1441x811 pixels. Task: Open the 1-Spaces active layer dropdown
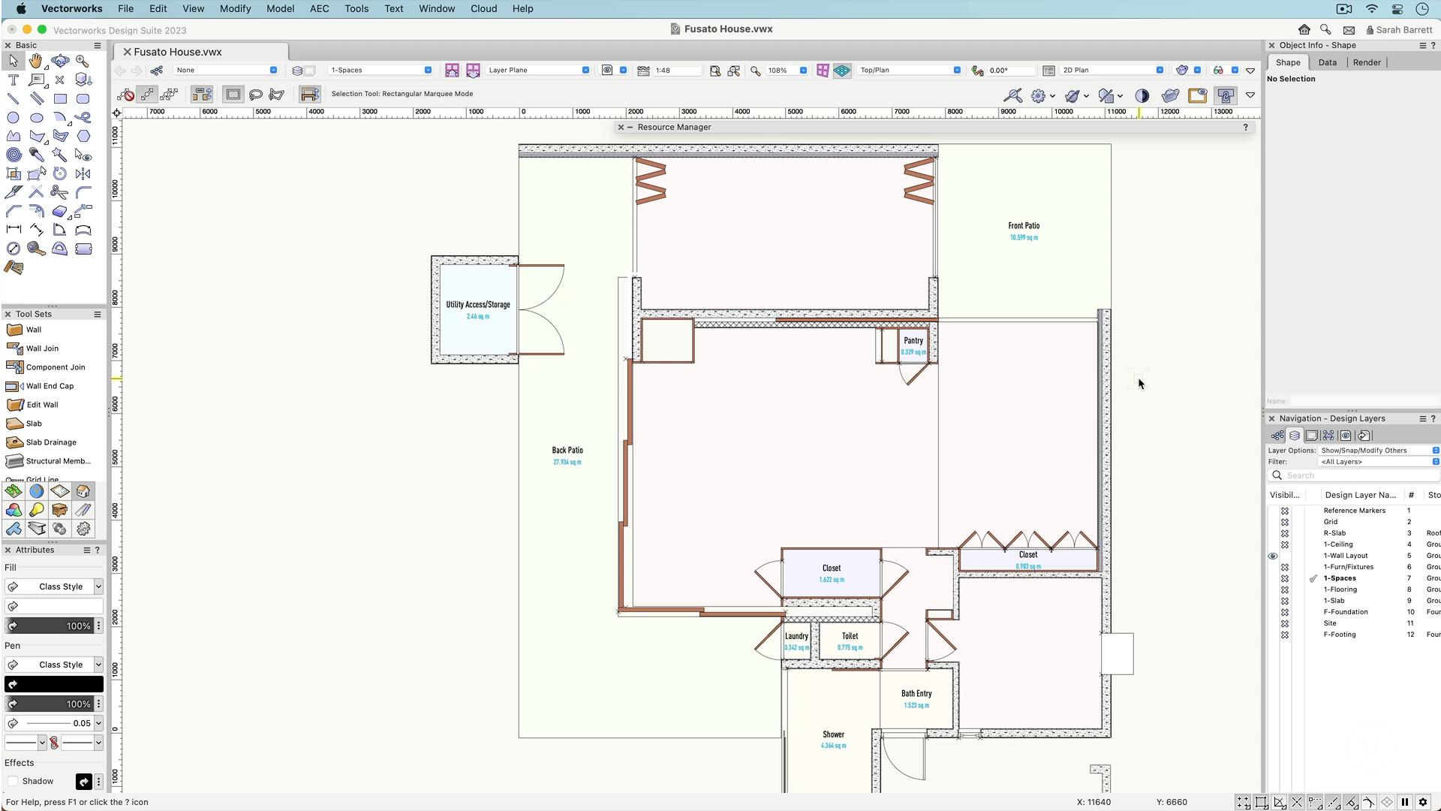tap(381, 71)
